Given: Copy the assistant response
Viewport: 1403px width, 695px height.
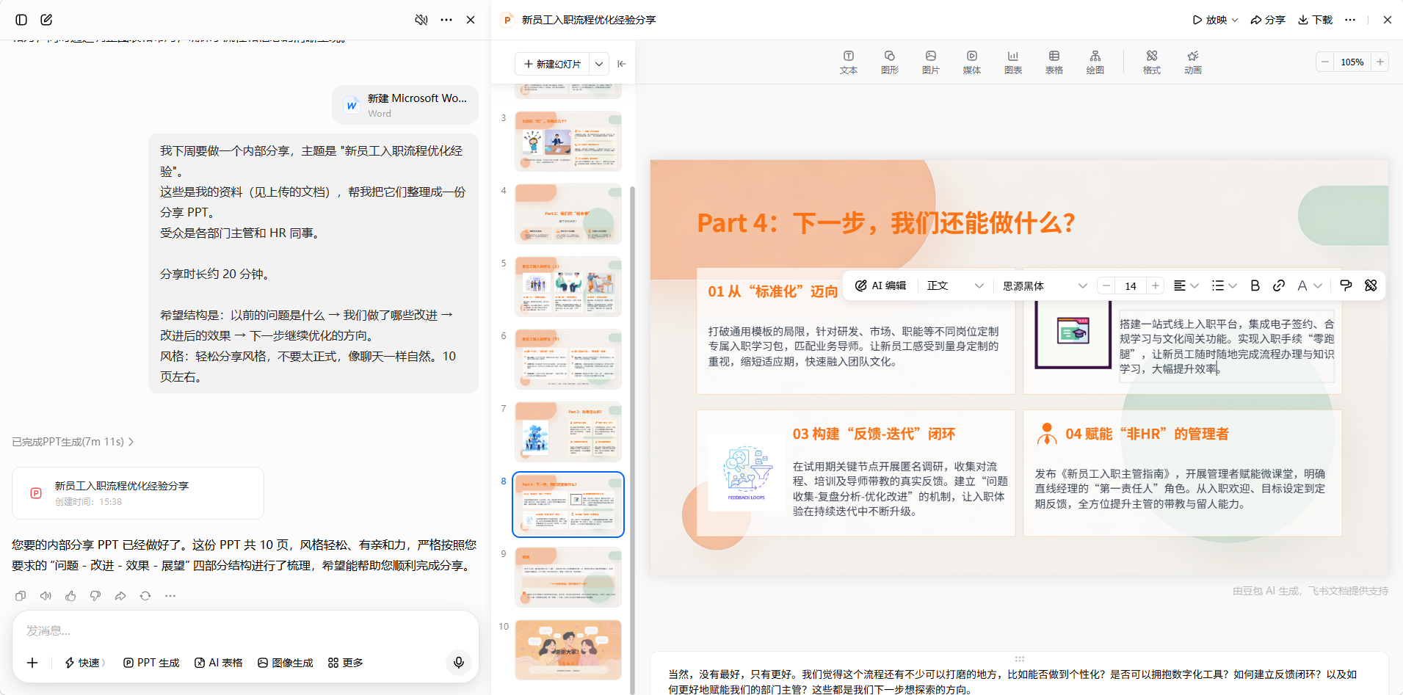Looking at the screenshot, I should click(x=21, y=596).
